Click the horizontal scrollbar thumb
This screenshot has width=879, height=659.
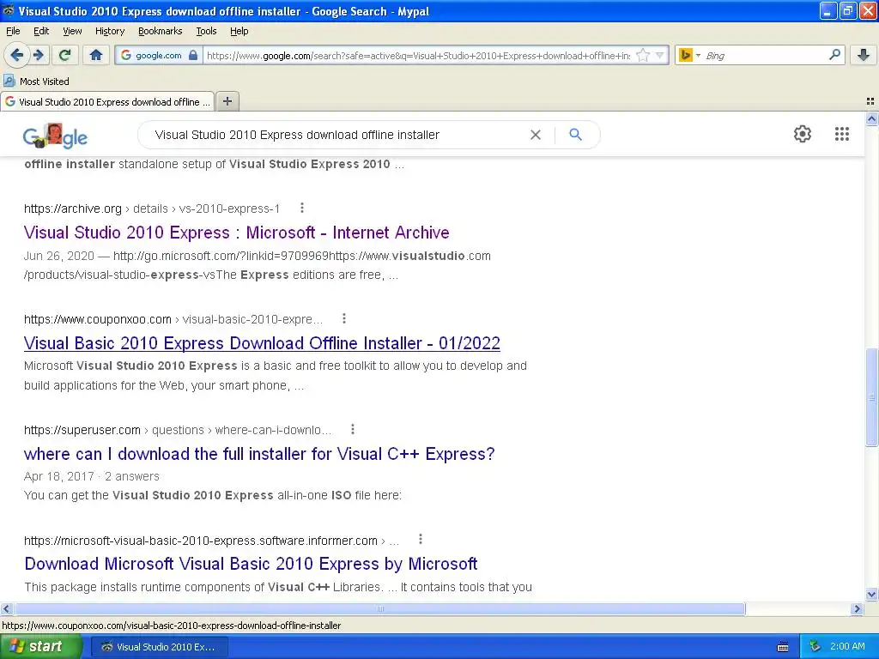point(379,608)
